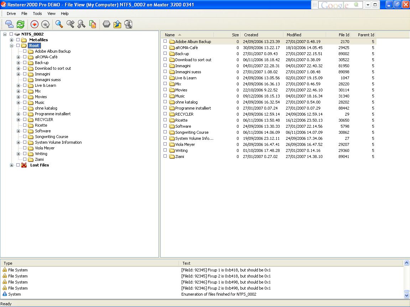
Task: Sort the list by Modified column header
Action: (305, 35)
